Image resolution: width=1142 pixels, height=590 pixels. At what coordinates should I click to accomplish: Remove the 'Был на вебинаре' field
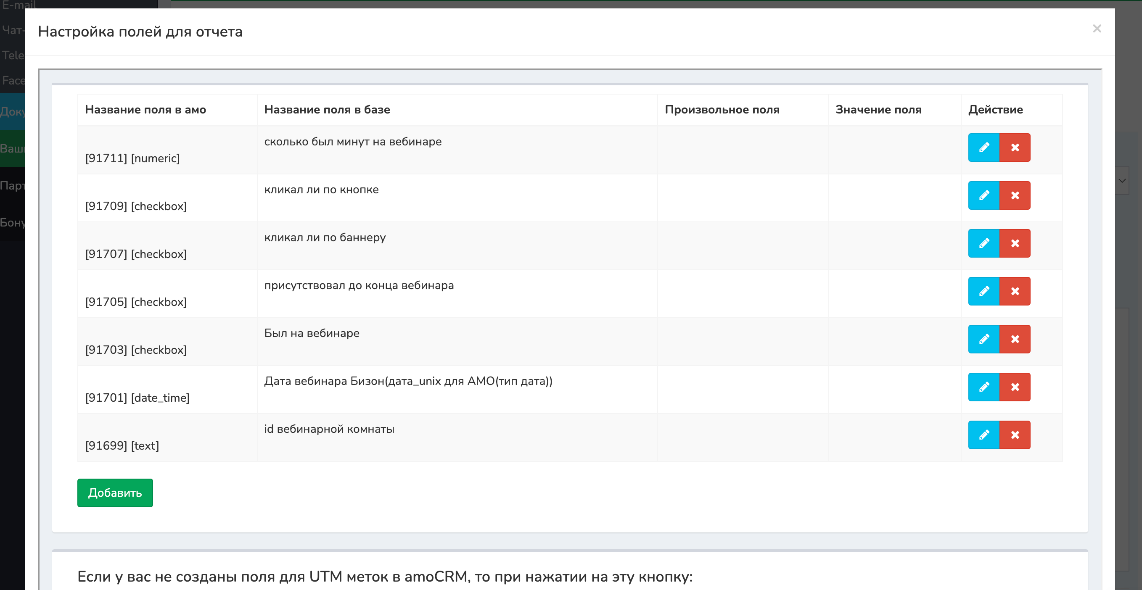point(1015,339)
